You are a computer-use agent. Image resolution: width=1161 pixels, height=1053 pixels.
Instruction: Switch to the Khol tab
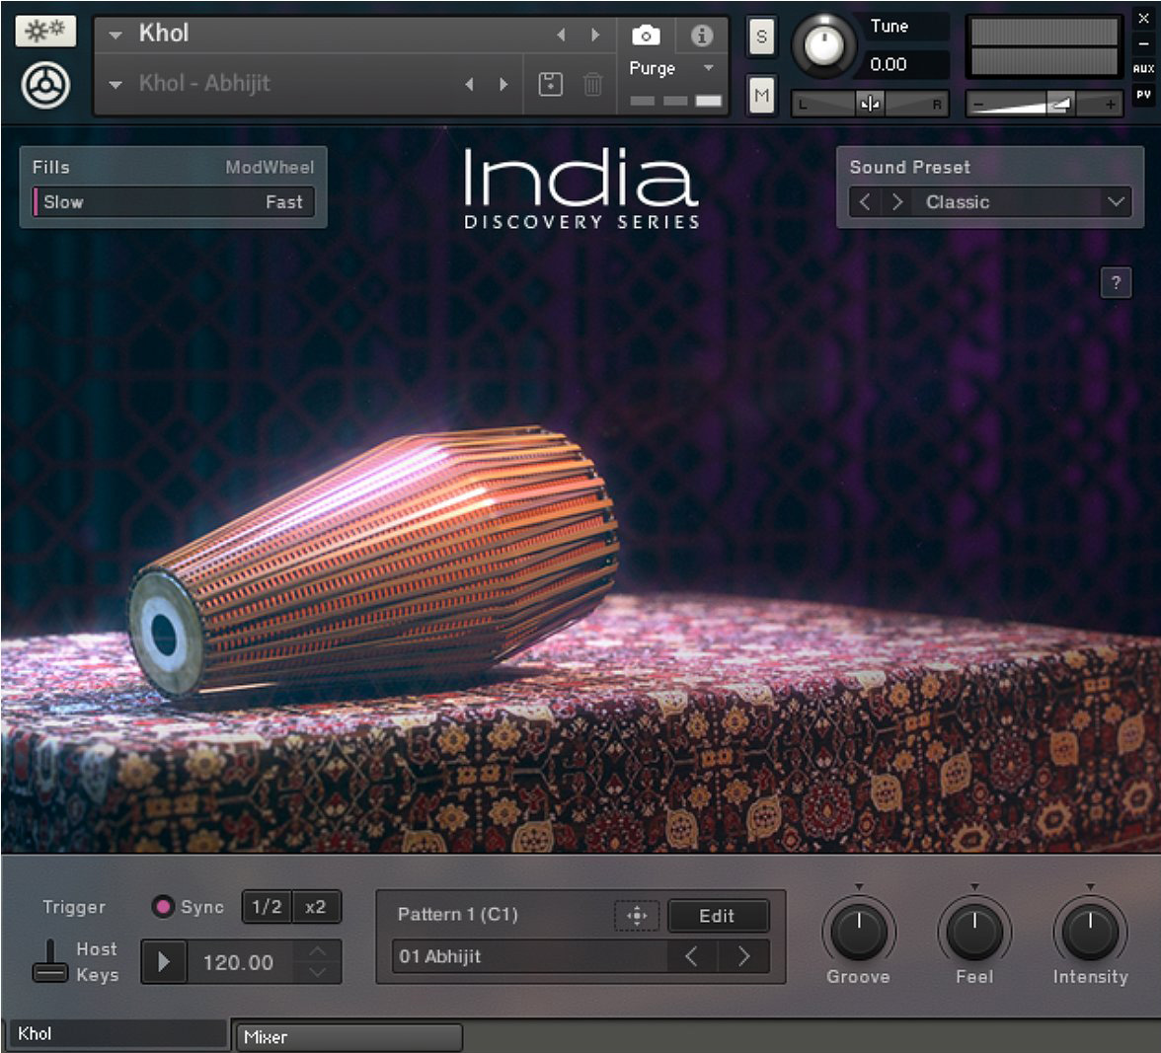click(116, 1034)
